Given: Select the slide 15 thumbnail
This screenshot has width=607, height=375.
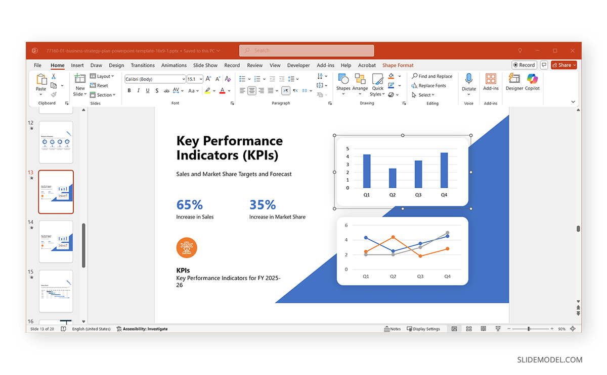Looking at the screenshot, I should [x=56, y=291].
